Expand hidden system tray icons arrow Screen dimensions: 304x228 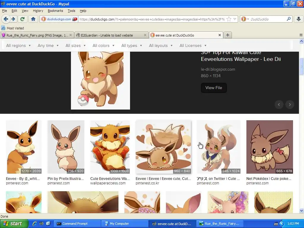(282, 224)
